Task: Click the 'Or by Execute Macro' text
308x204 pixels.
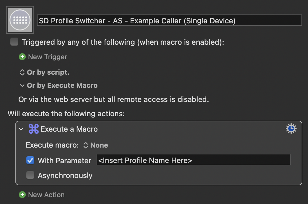Action: tap(62, 85)
